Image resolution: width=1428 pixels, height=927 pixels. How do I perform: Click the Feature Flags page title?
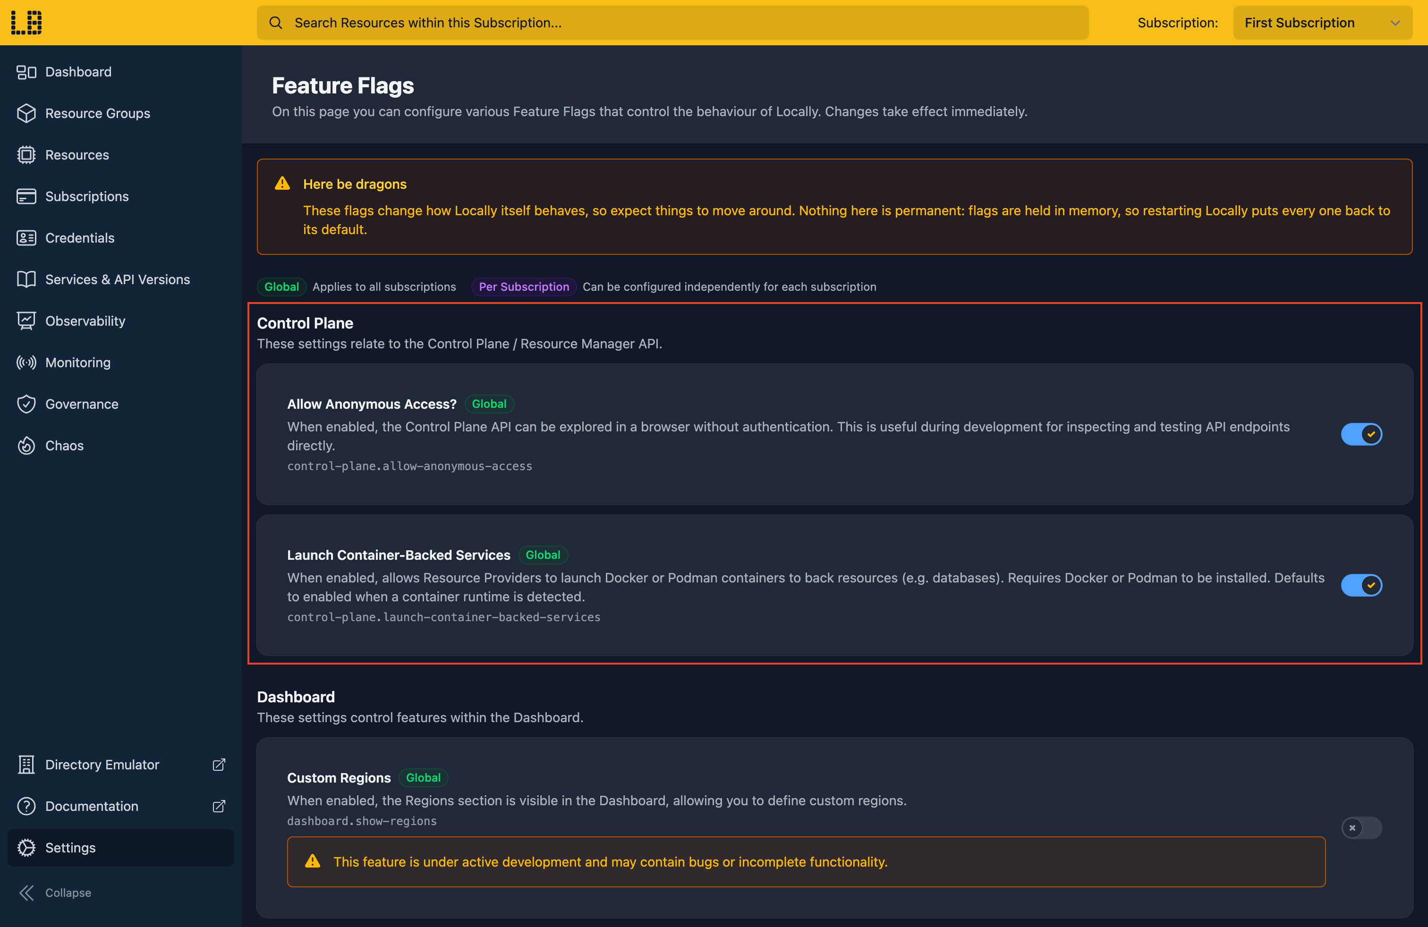[x=343, y=86]
